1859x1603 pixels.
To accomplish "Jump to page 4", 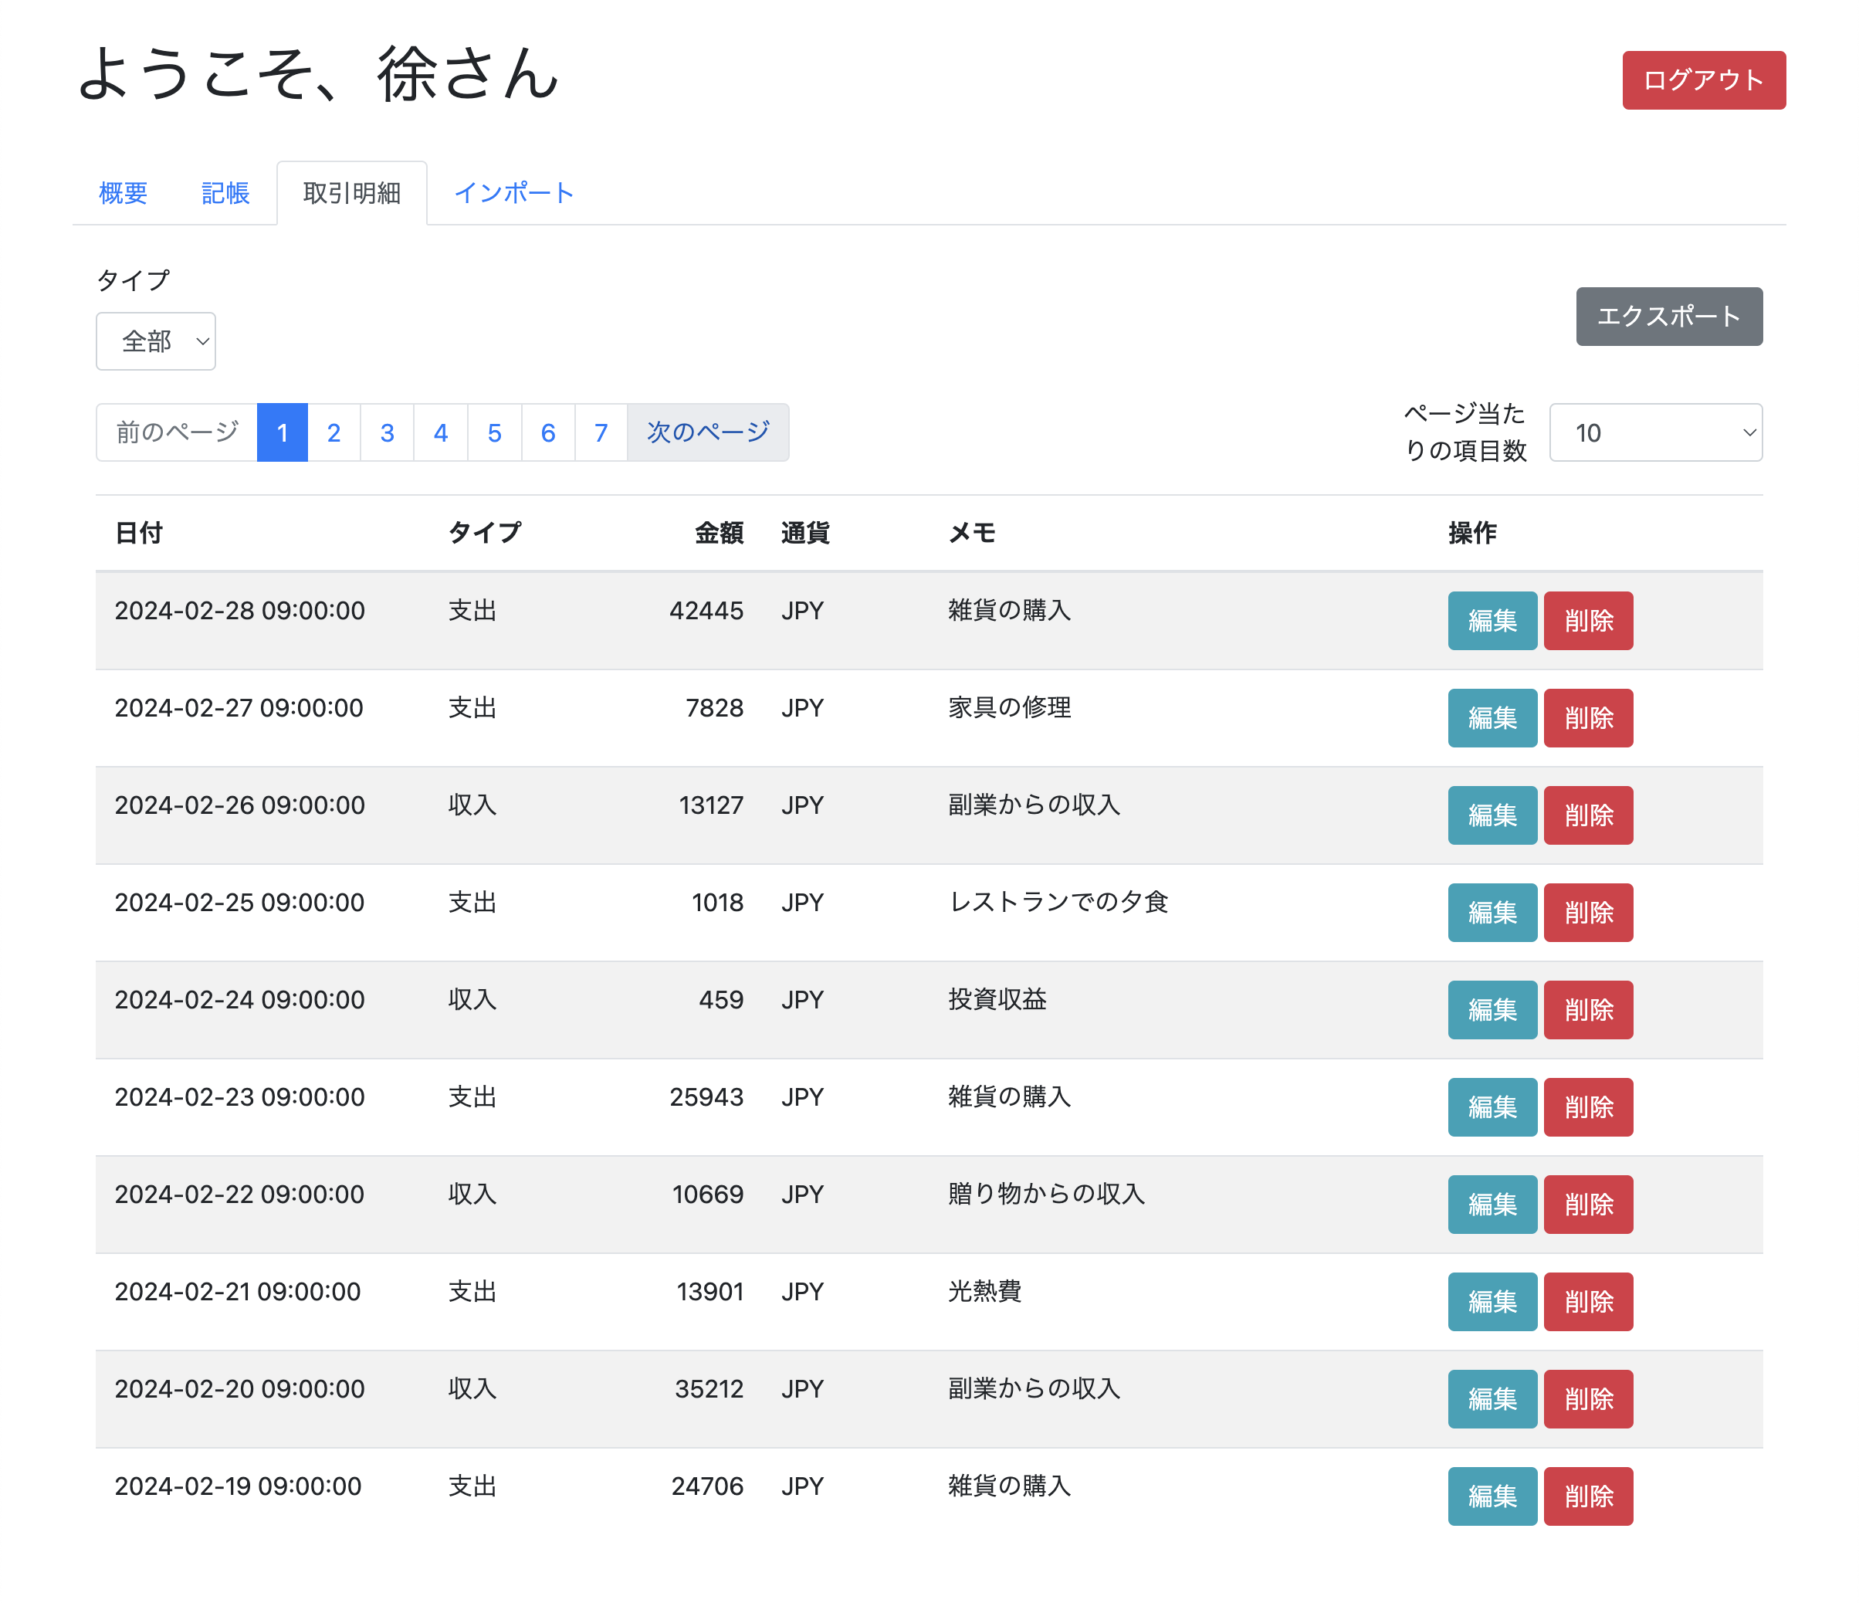I will pyautogui.click(x=441, y=432).
